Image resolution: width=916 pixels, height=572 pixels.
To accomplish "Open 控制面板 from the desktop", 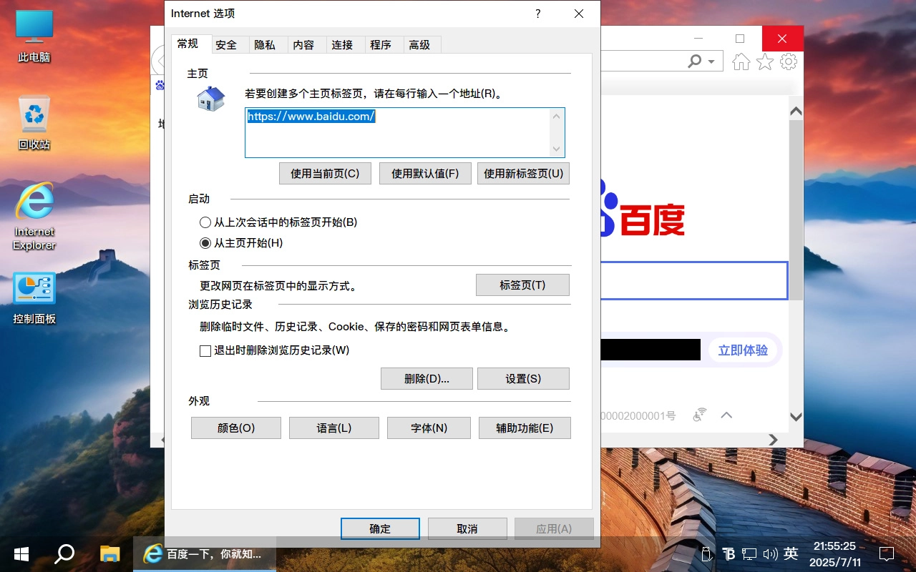I will click(34, 295).
